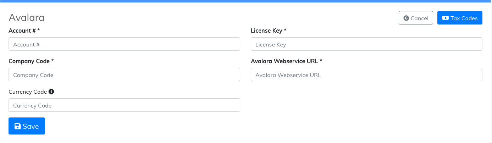Click the Currency Code input box

click(x=124, y=105)
